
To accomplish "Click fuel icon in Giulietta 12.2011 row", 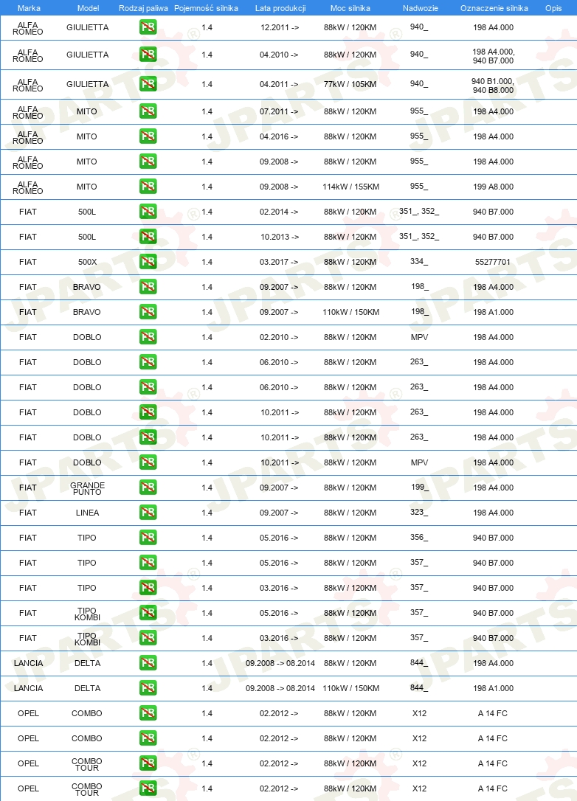I will tap(148, 27).
